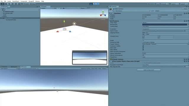Viewport: 189px width, 106px height.
Task: Open the Layout dropdown
Action: [x=184, y=4]
